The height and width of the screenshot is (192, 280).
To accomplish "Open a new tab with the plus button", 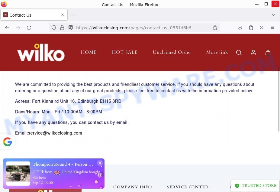I will (x=74, y=15).
